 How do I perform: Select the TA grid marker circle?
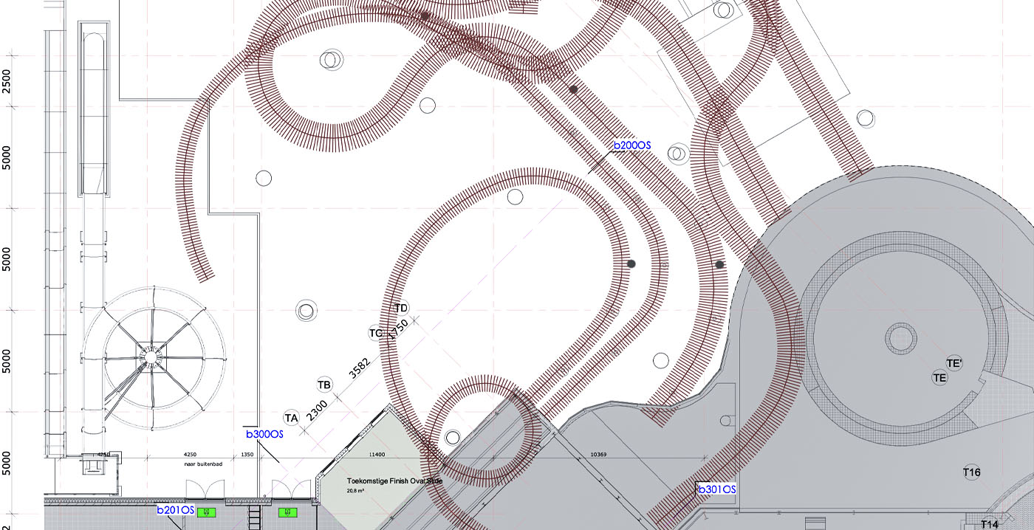point(292,419)
